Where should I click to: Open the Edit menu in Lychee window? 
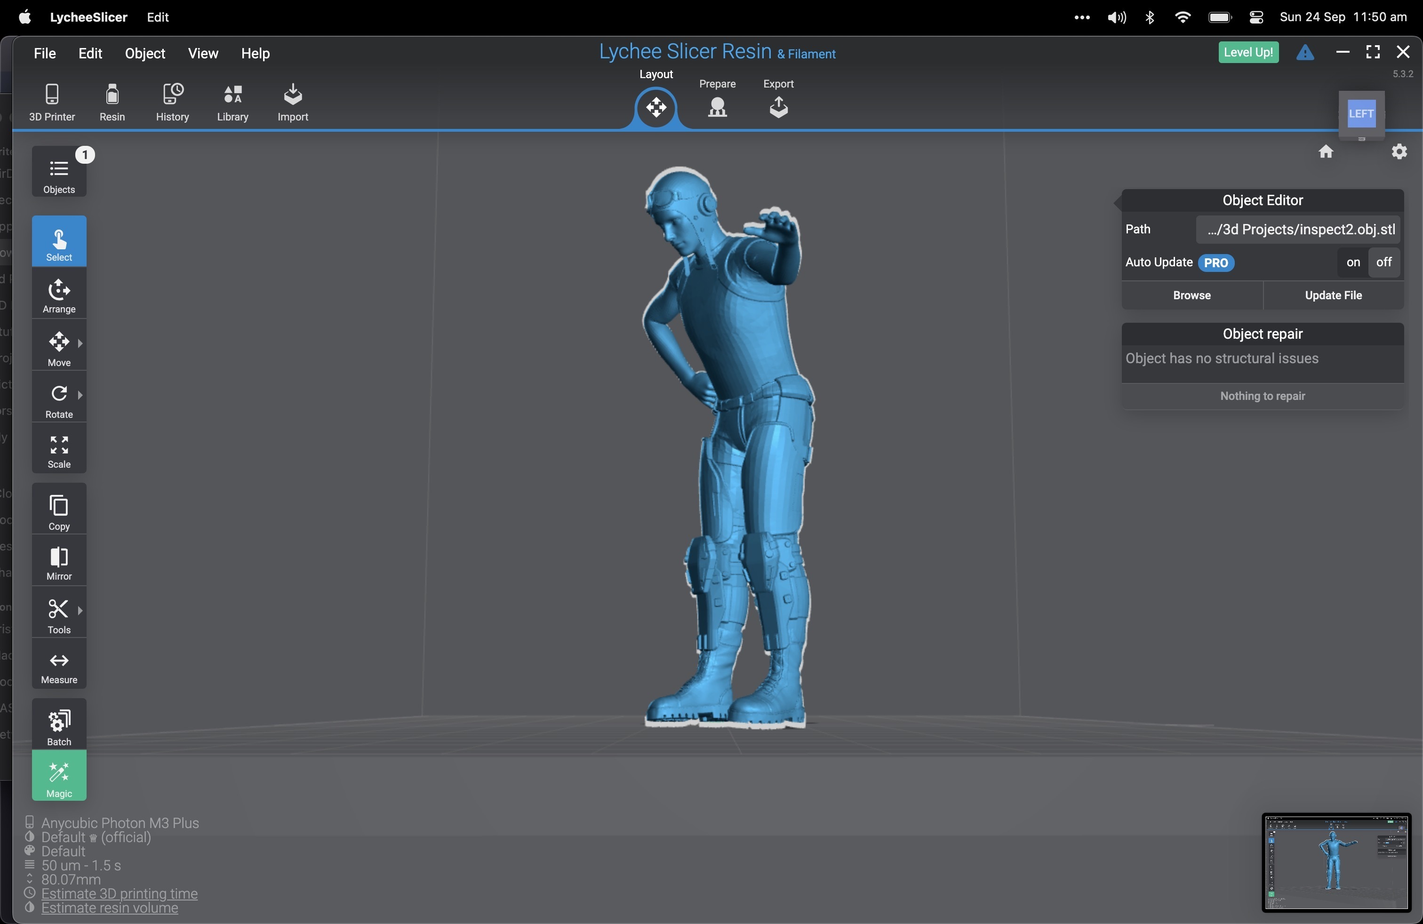(90, 53)
